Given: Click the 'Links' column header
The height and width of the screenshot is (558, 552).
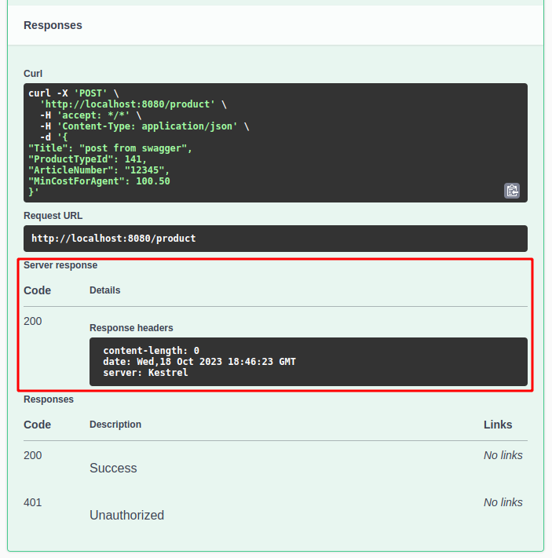Looking at the screenshot, I should [x=498, y=425].
